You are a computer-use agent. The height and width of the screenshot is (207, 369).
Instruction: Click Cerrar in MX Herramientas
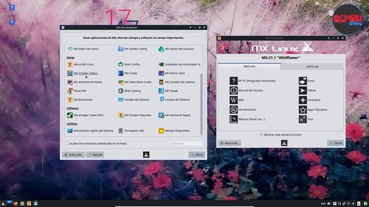pos(197,155)
